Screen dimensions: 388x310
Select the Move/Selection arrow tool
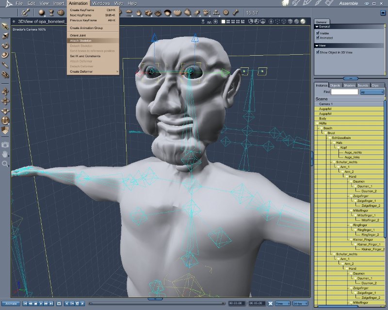coord(5,26)
